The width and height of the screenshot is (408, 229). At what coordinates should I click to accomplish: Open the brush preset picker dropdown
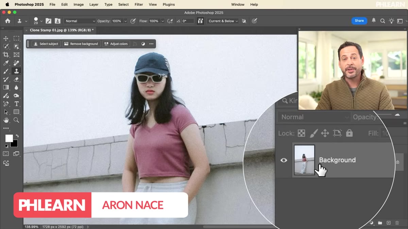41,21
